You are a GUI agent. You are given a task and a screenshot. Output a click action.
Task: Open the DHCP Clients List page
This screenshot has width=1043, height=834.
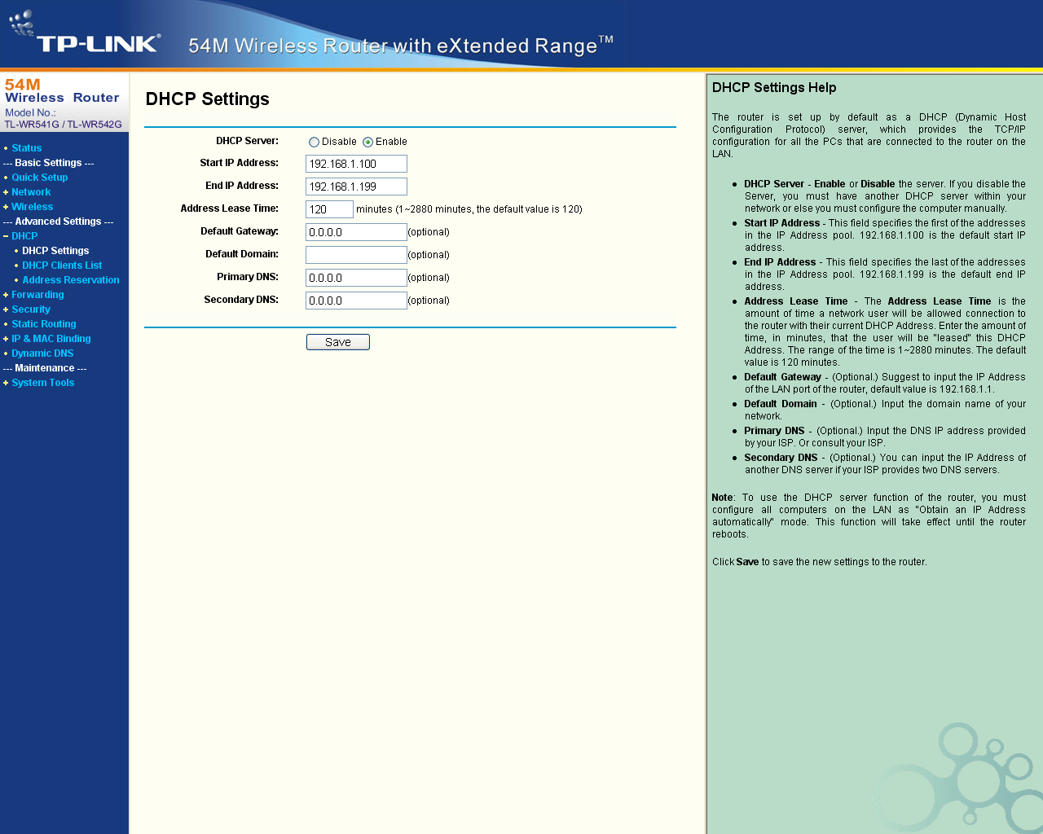tap(62, 266)
